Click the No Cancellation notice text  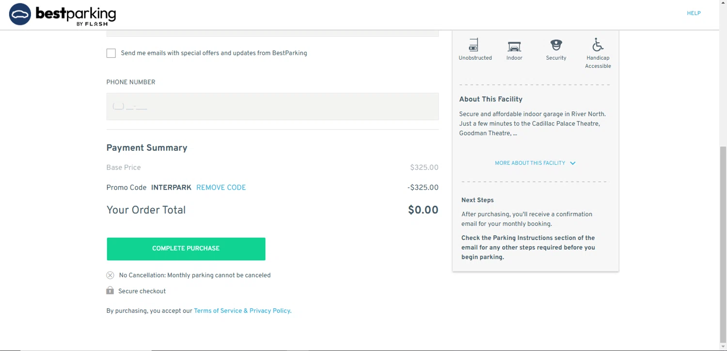coord(194,275)
